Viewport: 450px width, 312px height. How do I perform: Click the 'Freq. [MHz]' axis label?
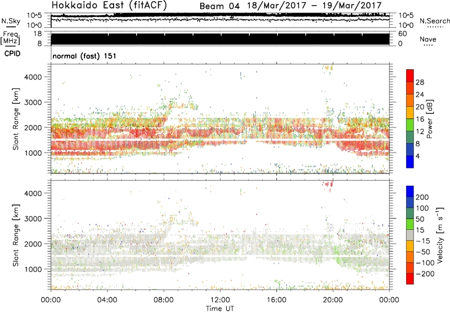pos(10,38)
